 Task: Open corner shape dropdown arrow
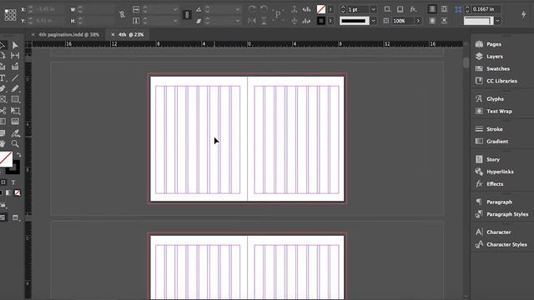(x=497, y=21)
